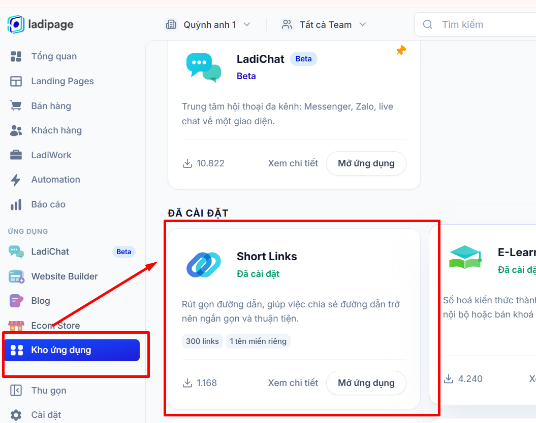Click the LadiWork briefcase icon

16,155
